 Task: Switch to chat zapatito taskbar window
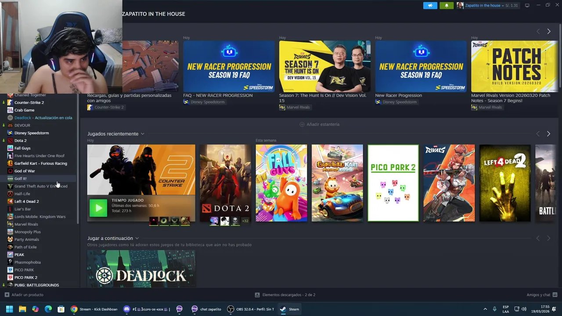click(206, 309)
